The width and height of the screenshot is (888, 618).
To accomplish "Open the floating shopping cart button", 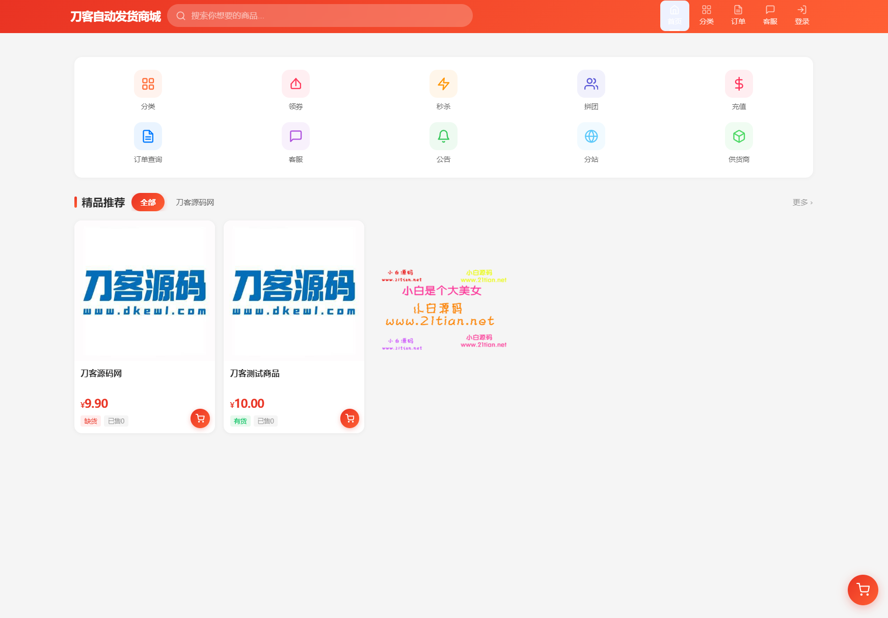I will tap(863, 589).
